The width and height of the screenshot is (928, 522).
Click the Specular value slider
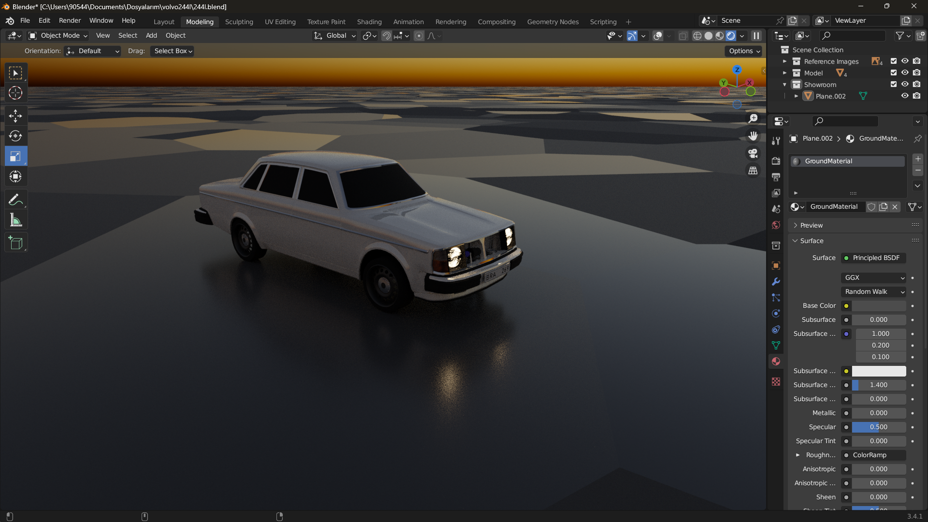click(878, 427)
